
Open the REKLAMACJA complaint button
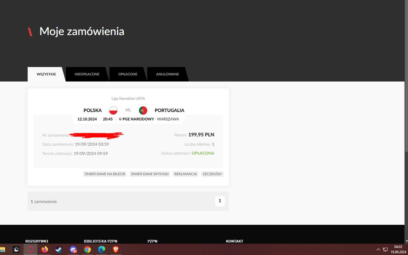(x=185, y=174)
